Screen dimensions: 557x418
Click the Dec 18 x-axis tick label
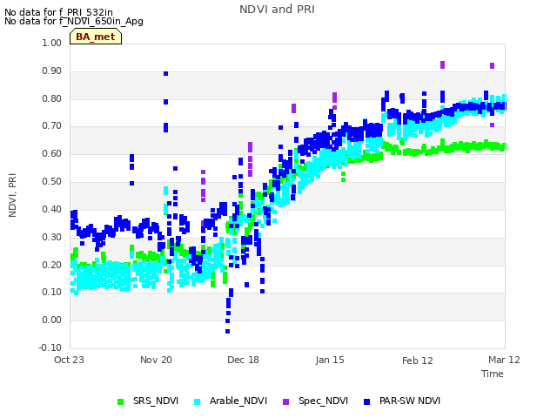243,360
